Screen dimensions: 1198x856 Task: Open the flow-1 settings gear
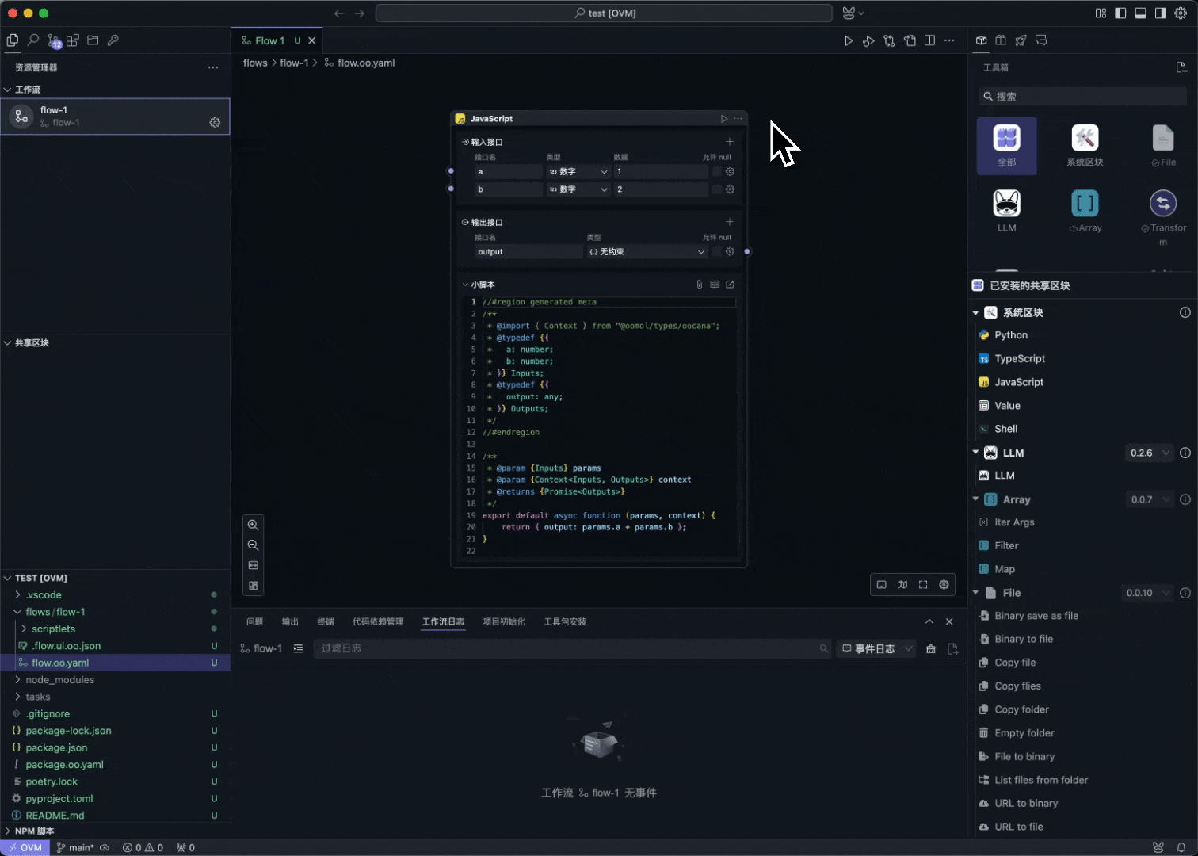(x=215, y=122)
